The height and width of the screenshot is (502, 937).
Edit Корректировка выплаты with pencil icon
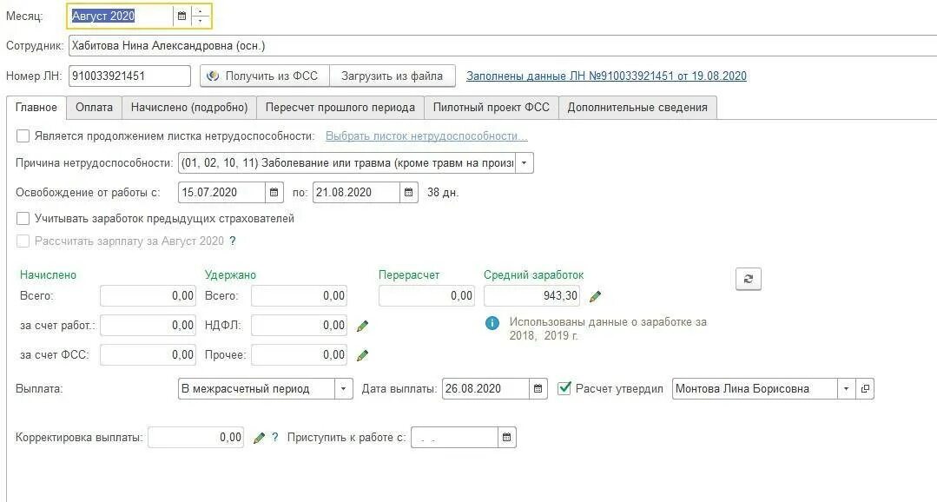[259, 438]
